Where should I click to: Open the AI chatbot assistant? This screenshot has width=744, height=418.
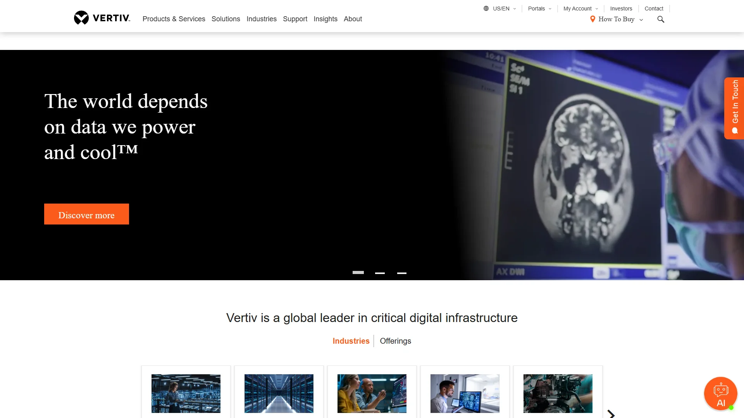721,394
